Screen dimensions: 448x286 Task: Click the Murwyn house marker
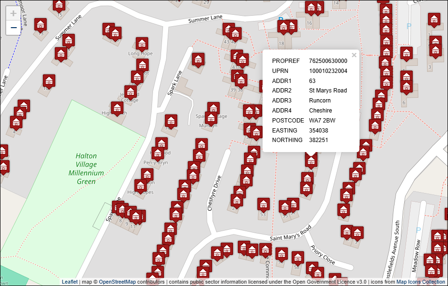211,119
